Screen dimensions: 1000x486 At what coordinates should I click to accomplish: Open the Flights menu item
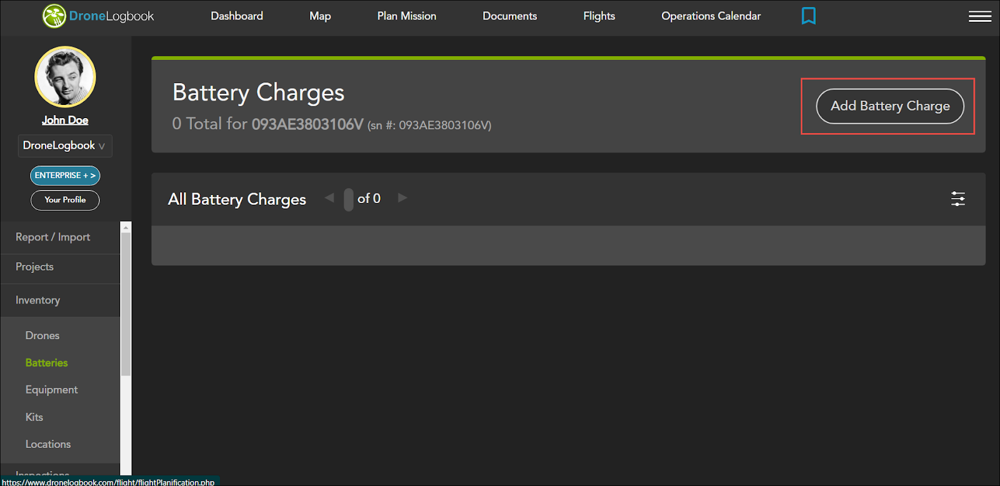(x=599, y=16)
